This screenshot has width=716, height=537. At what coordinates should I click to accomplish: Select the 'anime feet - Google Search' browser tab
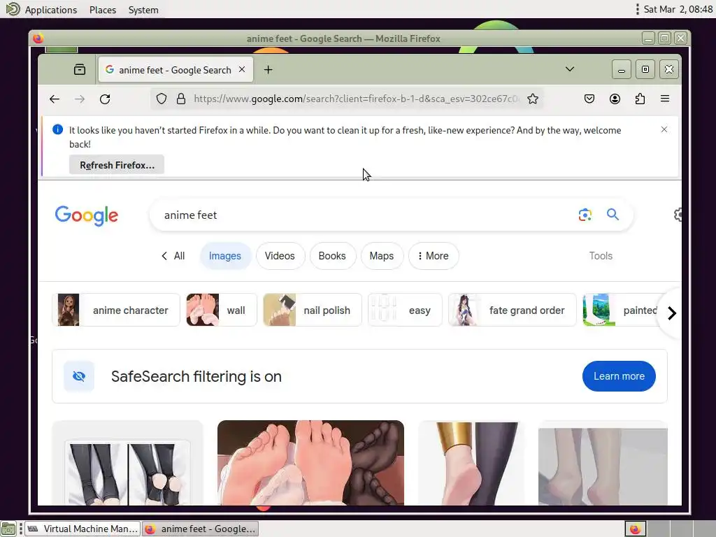(x=176, y=69)
